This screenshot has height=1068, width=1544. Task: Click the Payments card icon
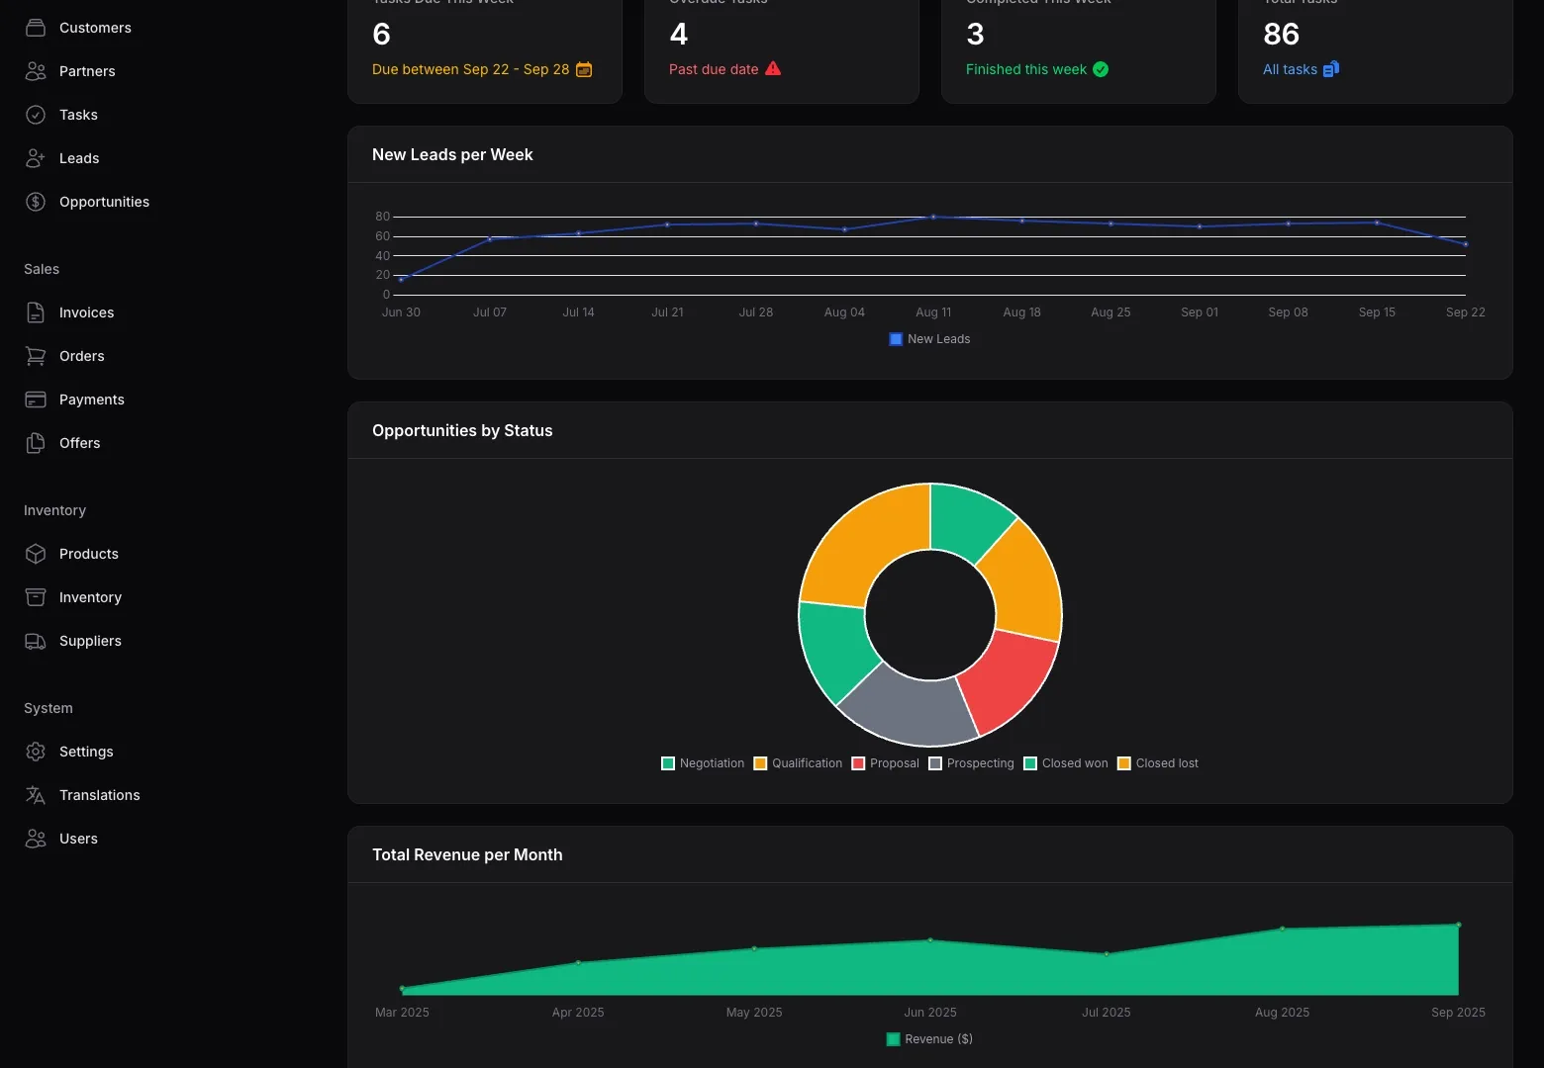tap(36, 400)
